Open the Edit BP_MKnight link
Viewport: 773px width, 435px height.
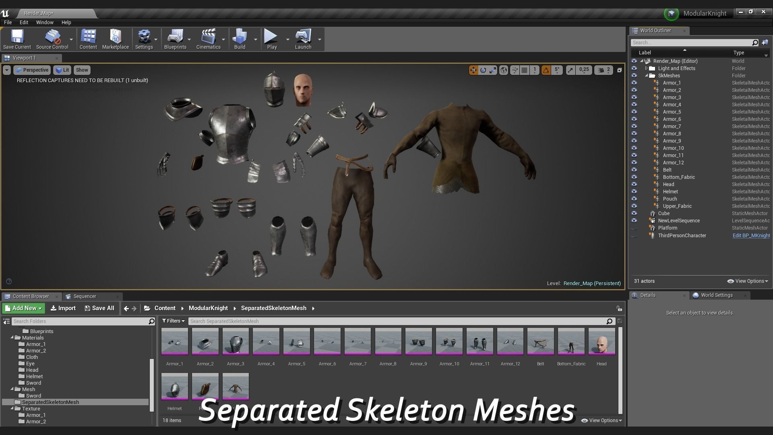point(751,236)
